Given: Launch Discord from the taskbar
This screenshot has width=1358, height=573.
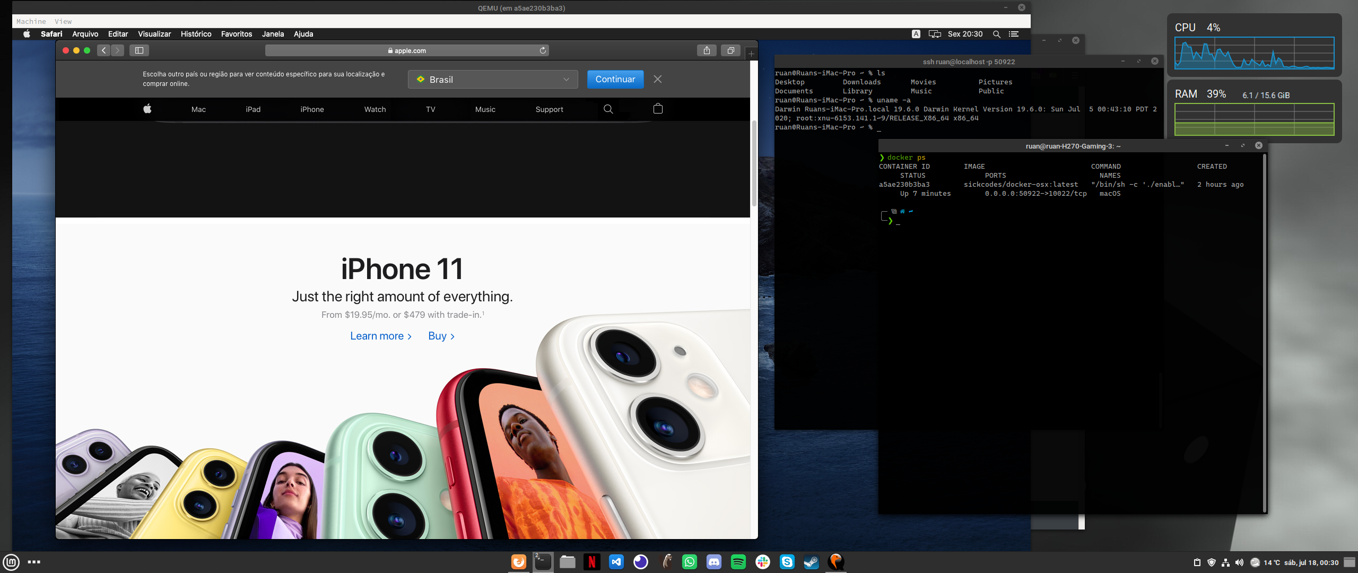Looking at the screenshot, I should click(x=713, y=562).
